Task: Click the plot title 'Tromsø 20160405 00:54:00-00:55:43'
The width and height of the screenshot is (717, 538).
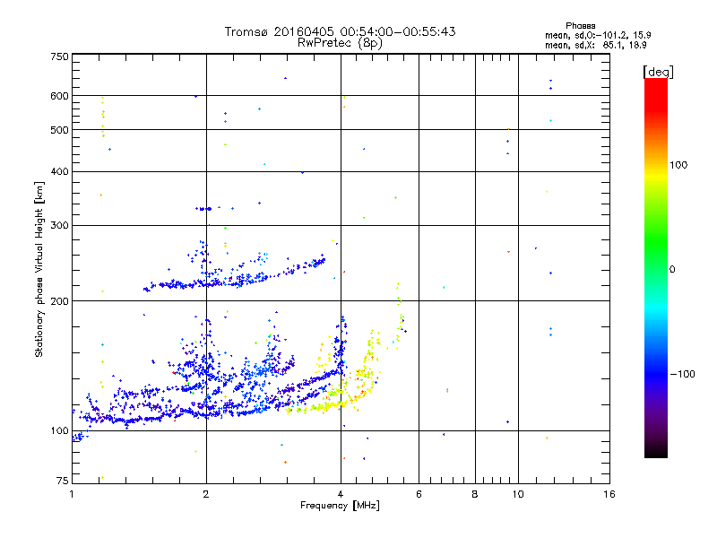Action: pyautogui.click(x=340, y=31)
